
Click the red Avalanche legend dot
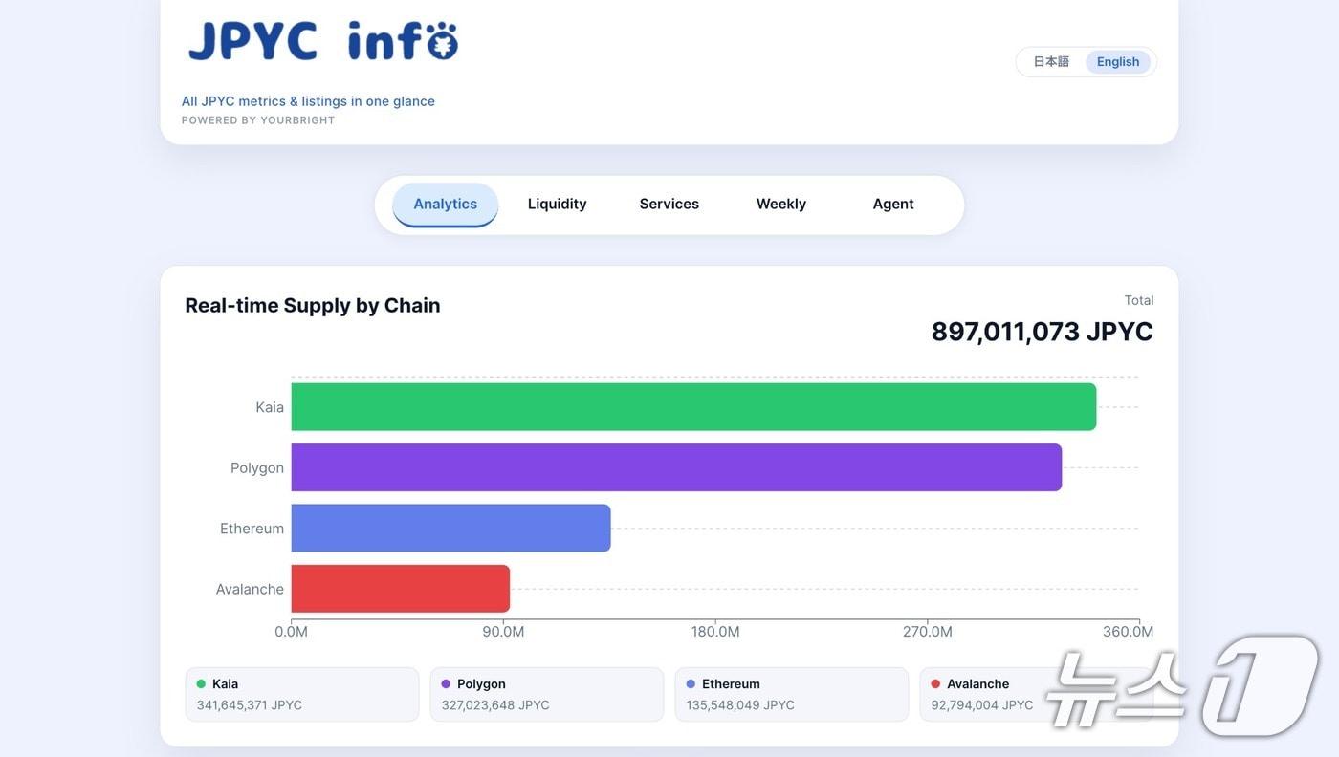935,683
